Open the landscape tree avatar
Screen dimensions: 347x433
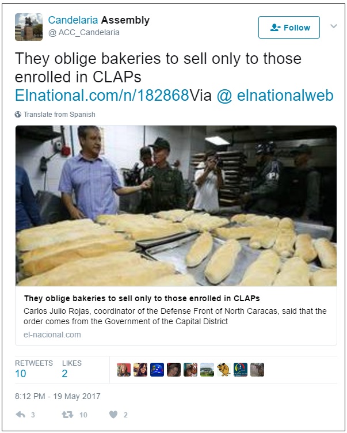click(207, 370)
